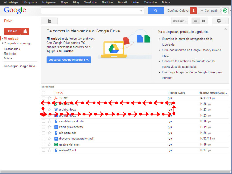The height and width of the screenshot is (174, 232).
Task: Check the box for carta proveedores
Action: click(x=43, y=127)
